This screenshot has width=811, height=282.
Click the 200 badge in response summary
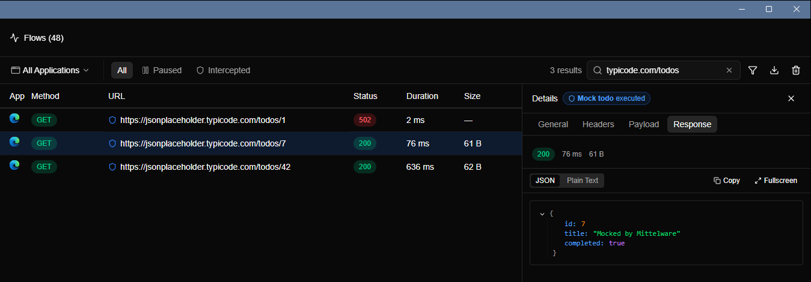543,154
